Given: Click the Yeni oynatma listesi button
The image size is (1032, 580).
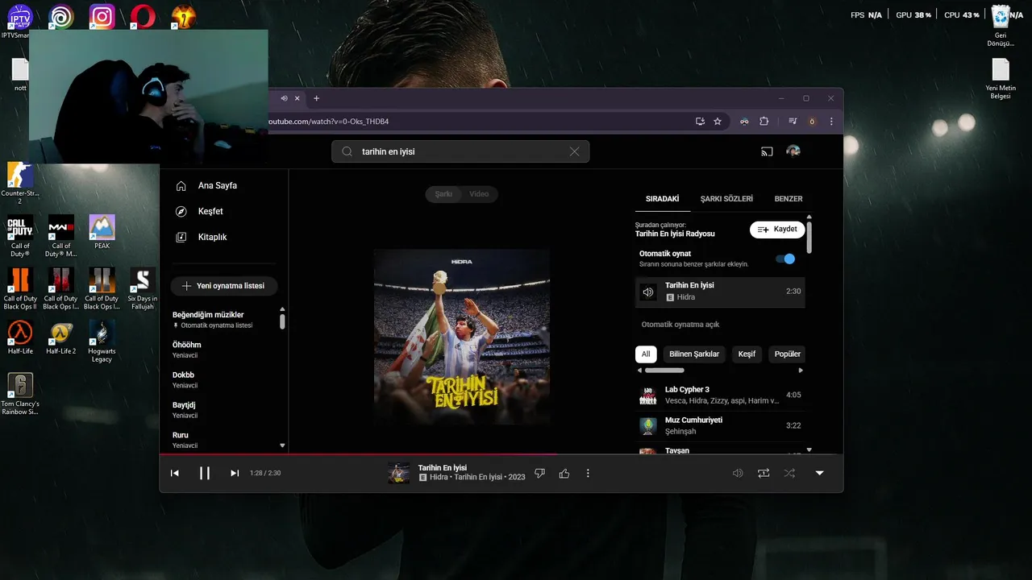Looking at the screenshot, I should coord(224,286).
